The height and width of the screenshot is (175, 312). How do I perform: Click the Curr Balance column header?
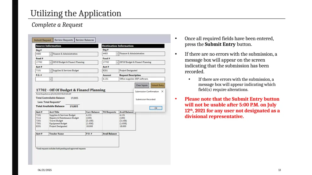click(93, 112)
